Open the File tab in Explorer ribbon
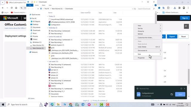 pyautogui.click(x=30, y=5)
